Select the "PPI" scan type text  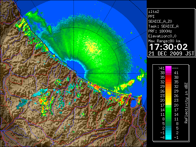click(x=151, y=17)
